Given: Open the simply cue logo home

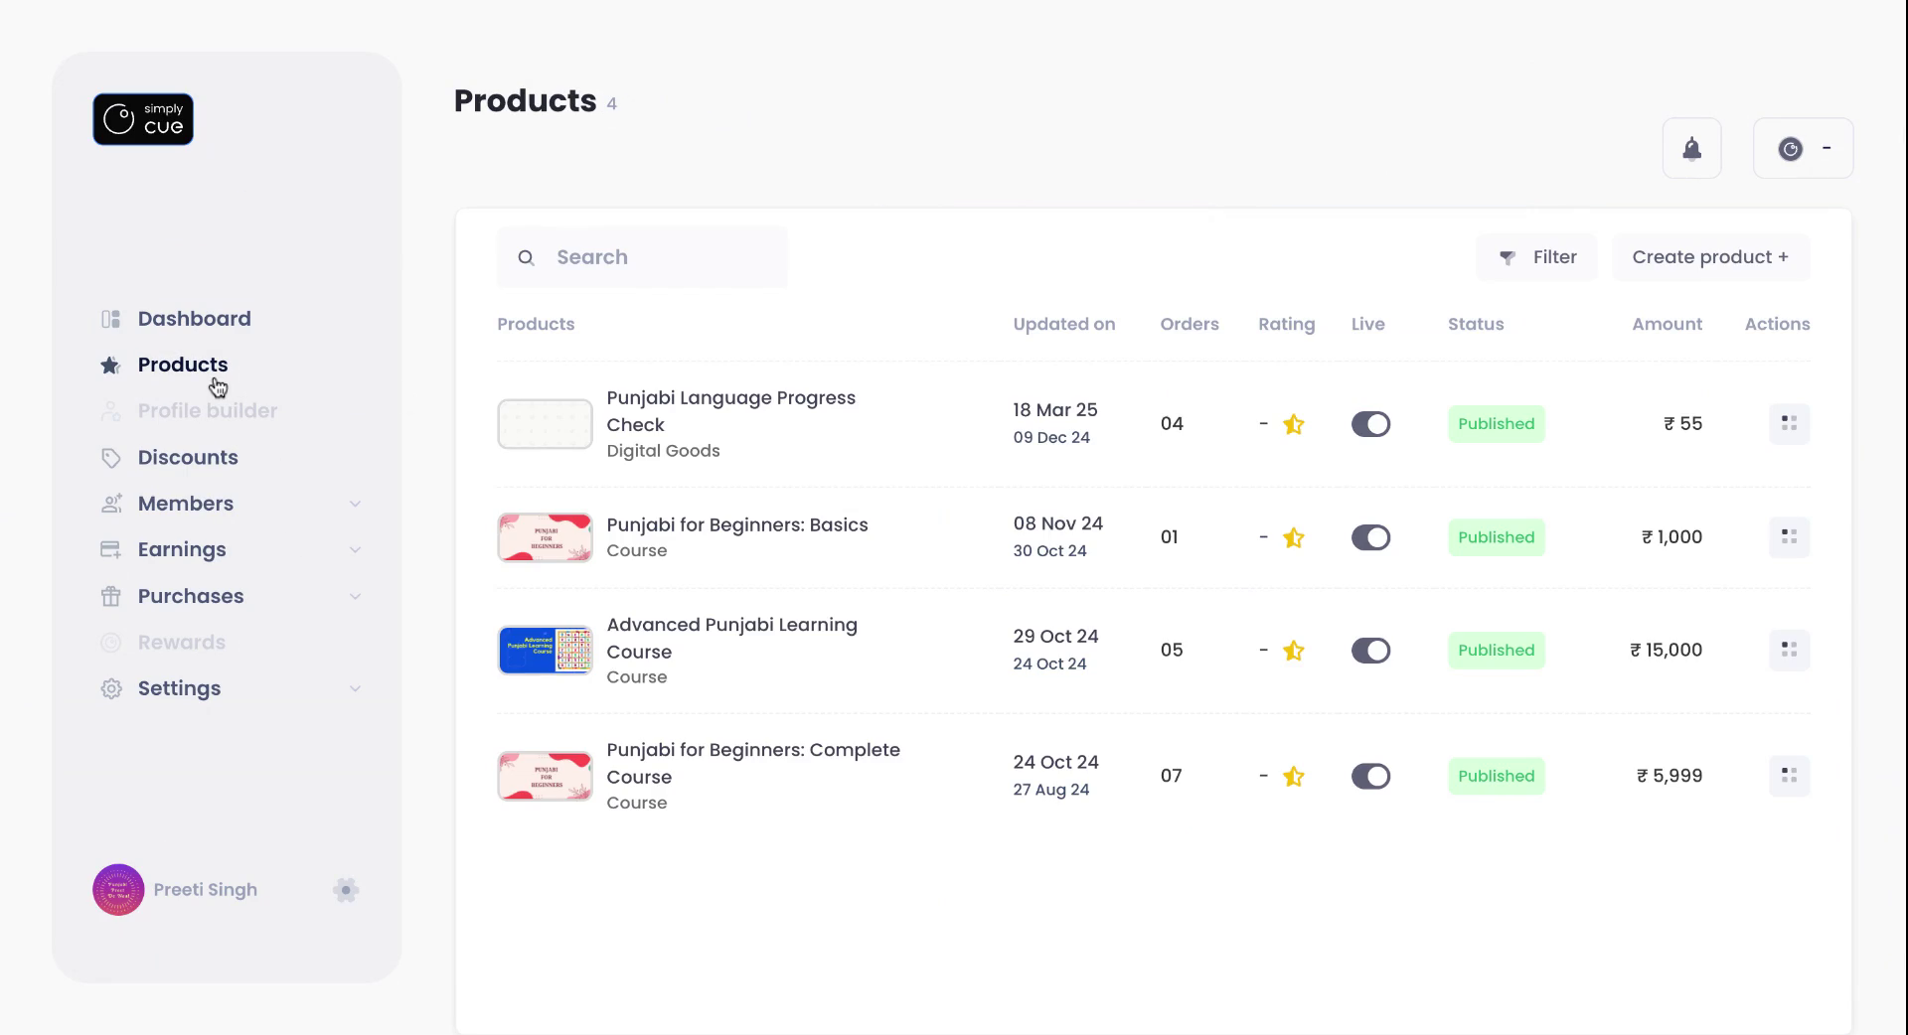Looking at the screenshot, I should (x=143, y=119).
